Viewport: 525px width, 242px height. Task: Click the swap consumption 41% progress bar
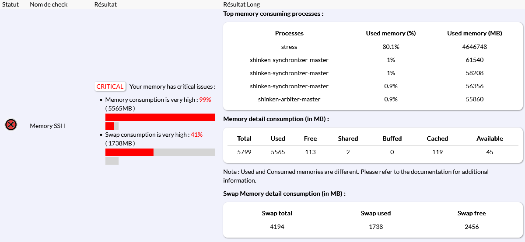point(160,152)
